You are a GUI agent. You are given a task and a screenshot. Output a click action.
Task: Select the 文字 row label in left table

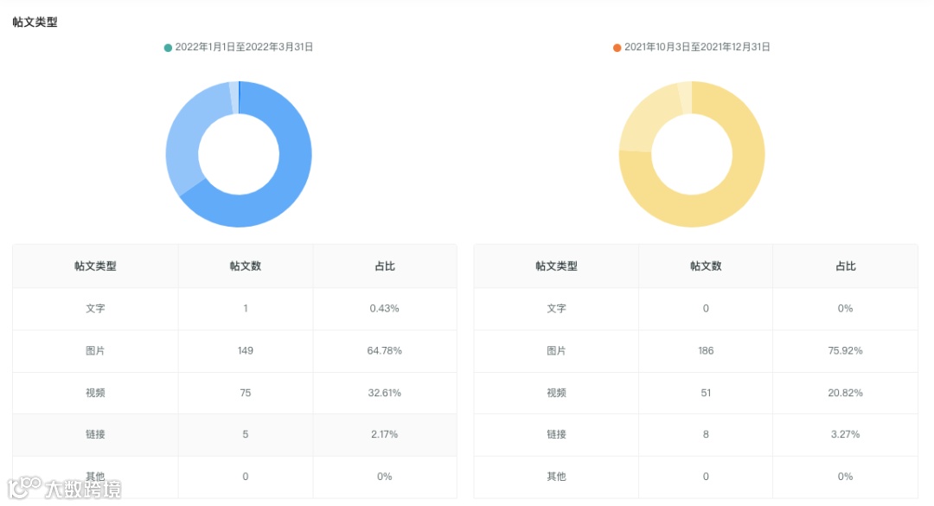pyautogui.click(x=95, y=309)
